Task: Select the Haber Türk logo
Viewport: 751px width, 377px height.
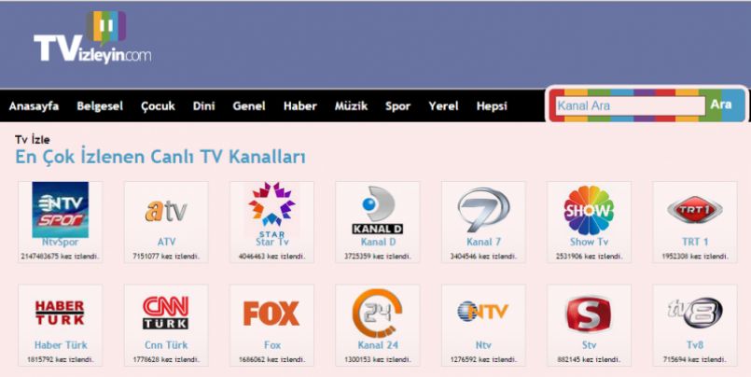Action: [x=60, y=313]
